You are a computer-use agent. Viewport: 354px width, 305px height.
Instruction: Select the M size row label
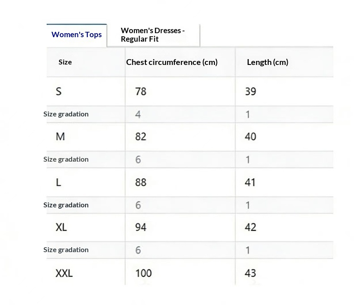[x=60, y=137]
